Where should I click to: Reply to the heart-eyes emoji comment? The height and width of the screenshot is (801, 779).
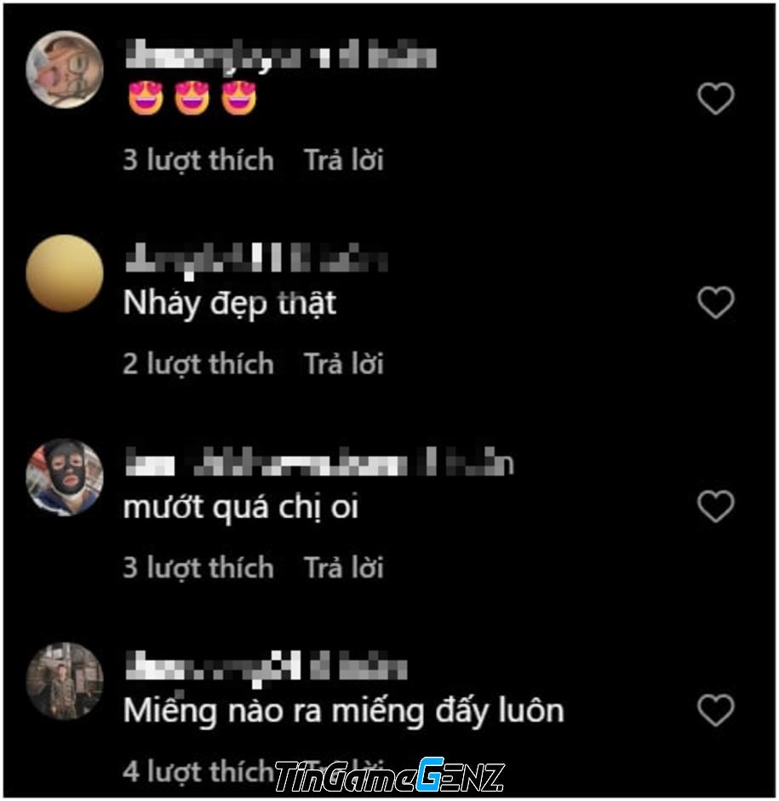pos(344,160)
